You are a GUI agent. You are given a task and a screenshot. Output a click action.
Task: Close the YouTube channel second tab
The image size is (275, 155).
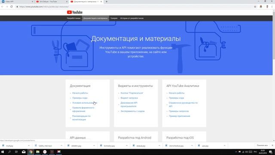click(x=67, y=2)
